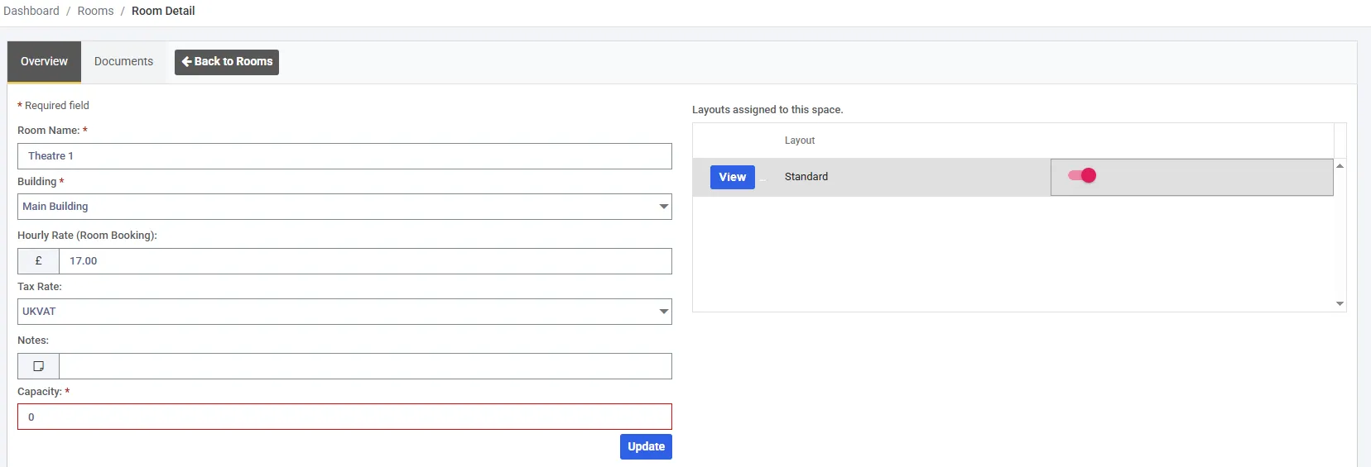1371x467 pixels.
Task: Click the Layout column header
Action: coord(800,141)
